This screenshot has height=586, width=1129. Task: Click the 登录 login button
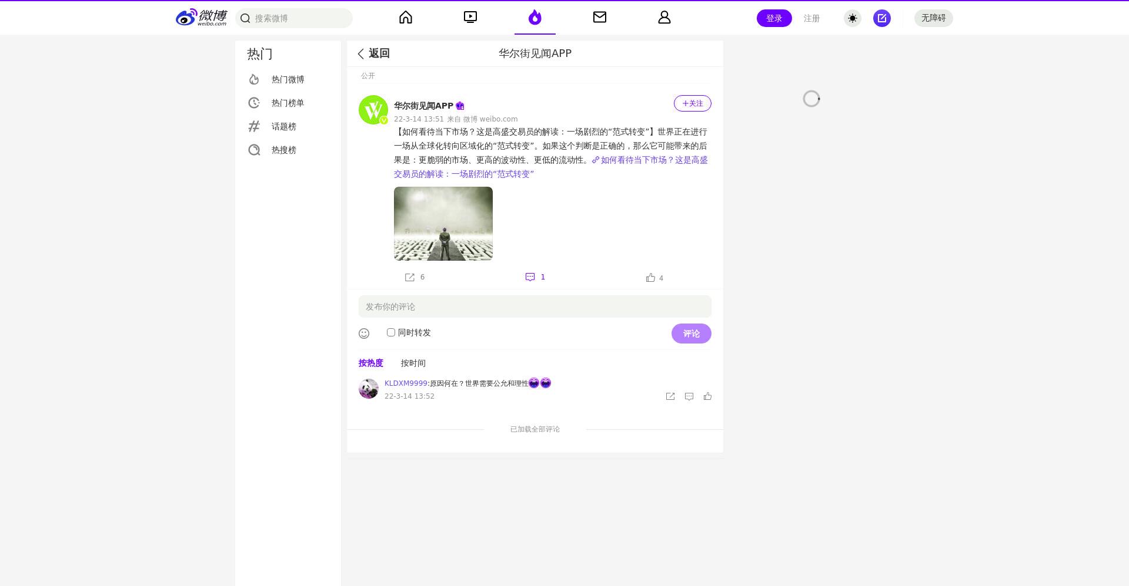[x=774, y=18]
